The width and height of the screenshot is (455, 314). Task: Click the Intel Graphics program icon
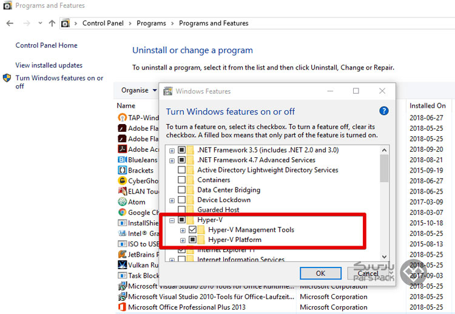coord(122,234)
